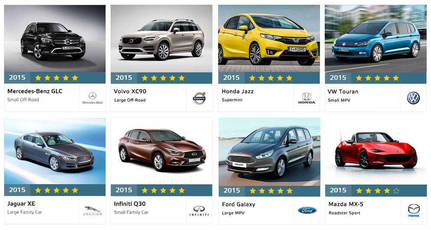Click the Ford oval logo
The height and width of the screenshot is (230, 431).
tap(307, 210)
